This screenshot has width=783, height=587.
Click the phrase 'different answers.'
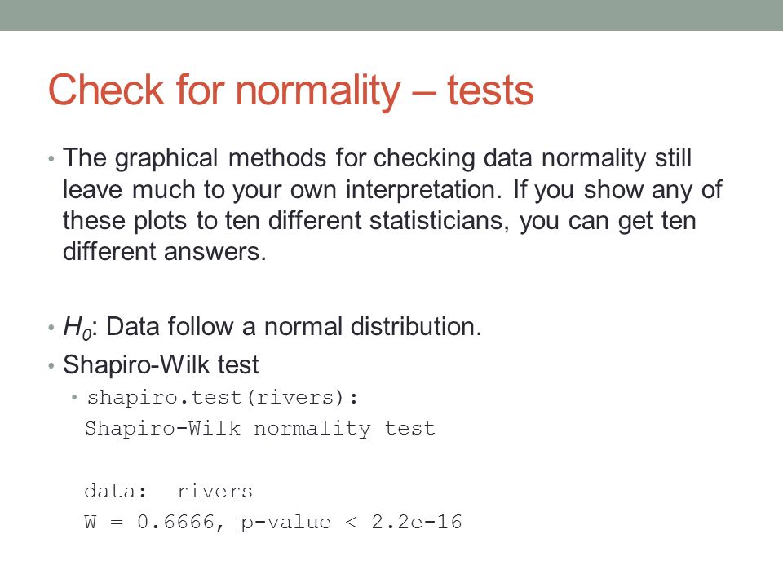pos(164,252)
